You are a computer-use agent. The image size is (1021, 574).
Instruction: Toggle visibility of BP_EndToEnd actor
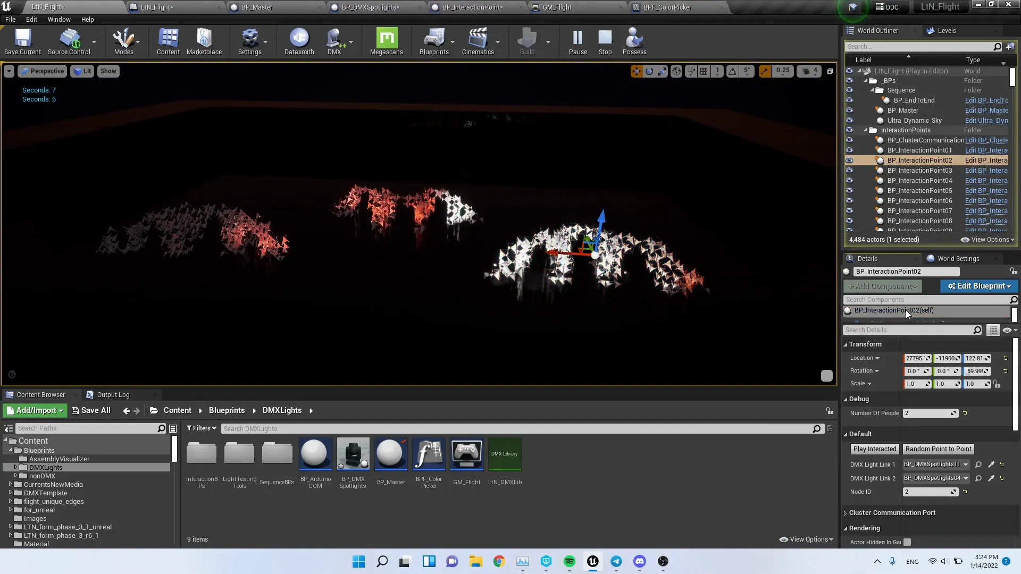(849, 100)
